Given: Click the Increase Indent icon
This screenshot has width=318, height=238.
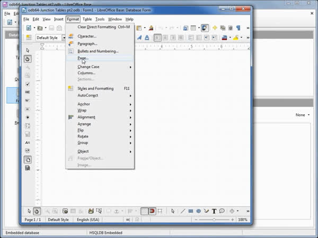Looking at the screenshot, I should click(x=214, y=38).
